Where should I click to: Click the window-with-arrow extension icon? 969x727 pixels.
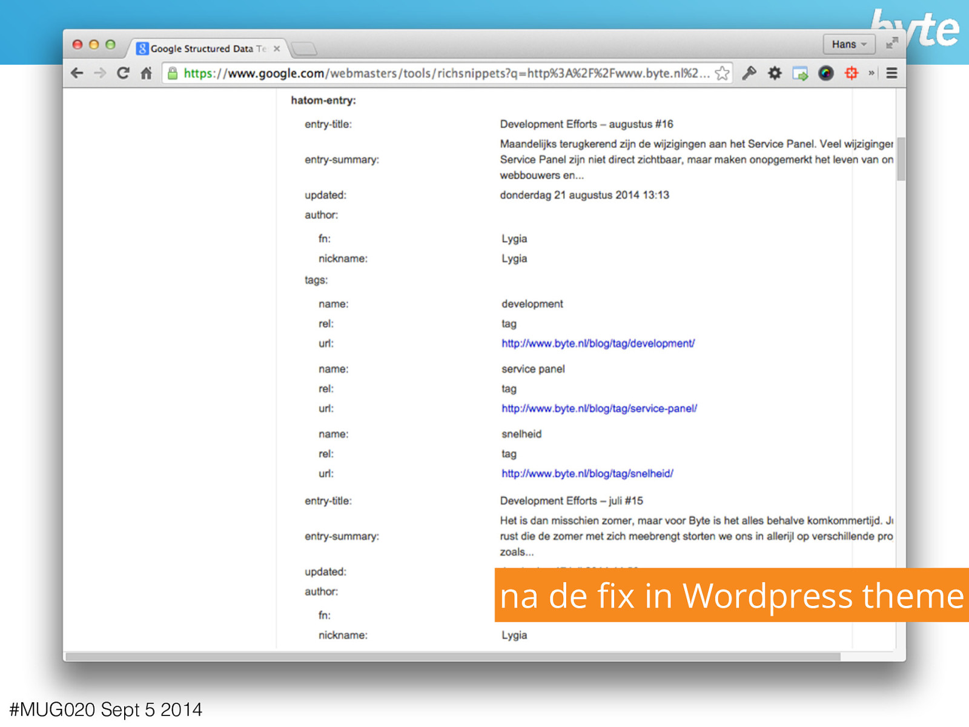click(800, 73)
